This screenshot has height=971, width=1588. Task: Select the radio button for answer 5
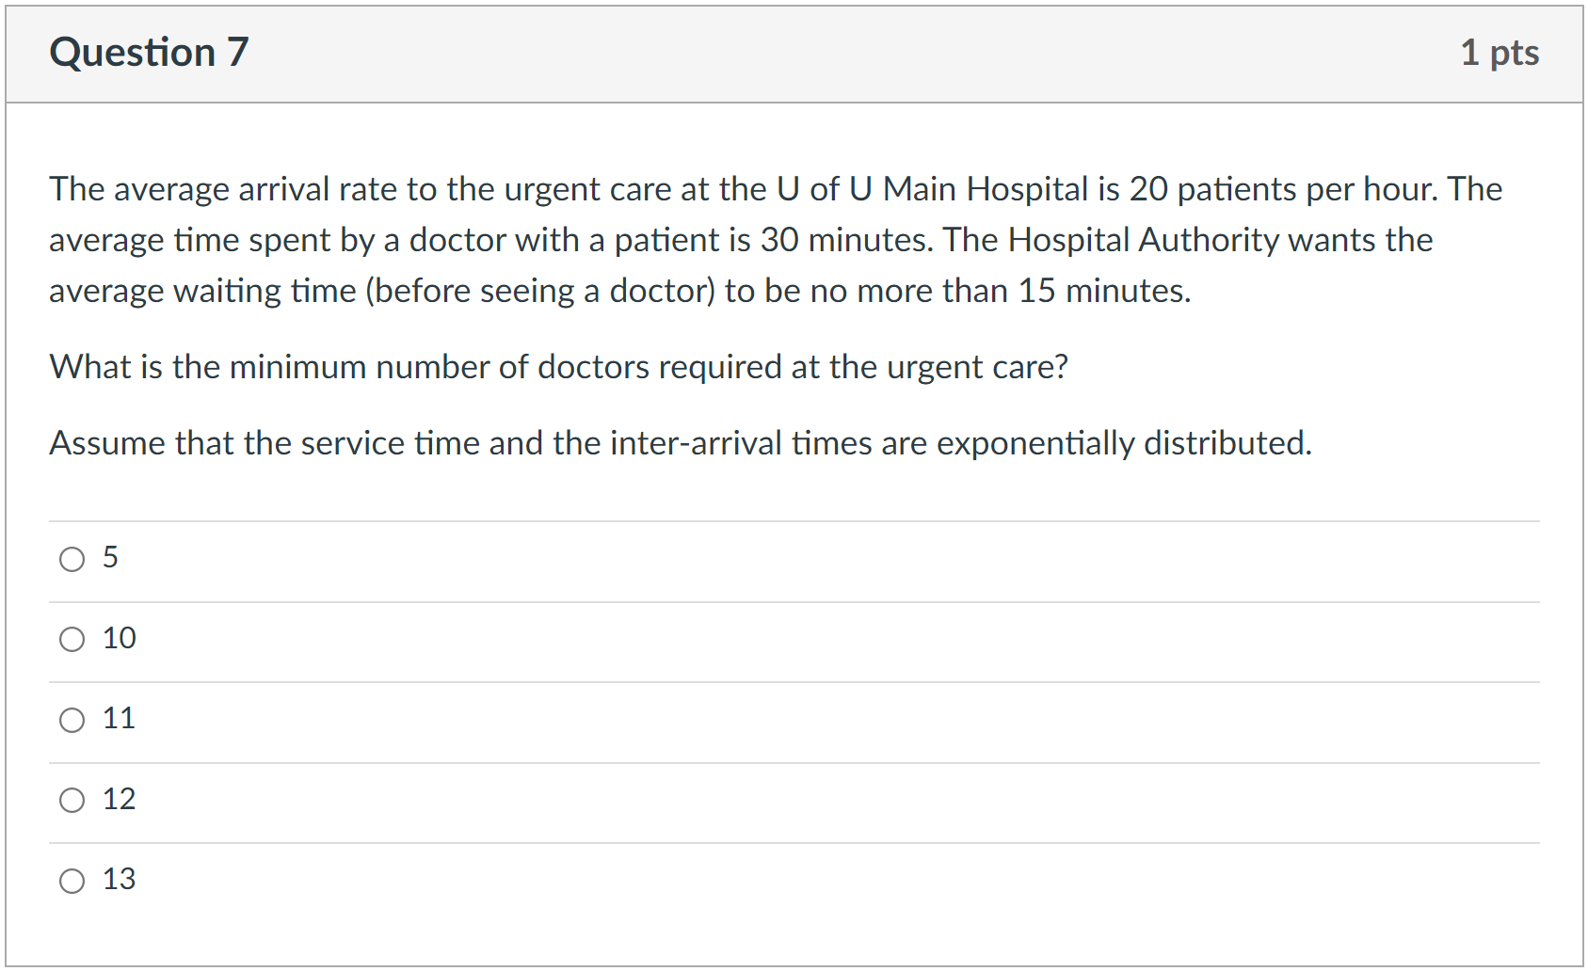[72, 559]
